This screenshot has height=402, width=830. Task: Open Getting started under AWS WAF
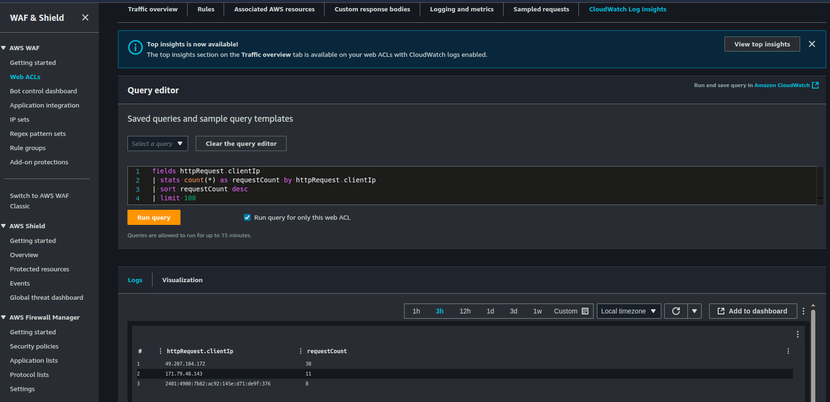tap(33, 63)
